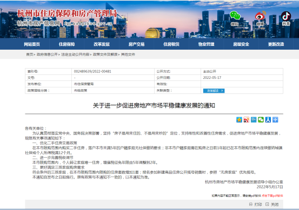Click the 关闭 close link

[x=272, y=204]
